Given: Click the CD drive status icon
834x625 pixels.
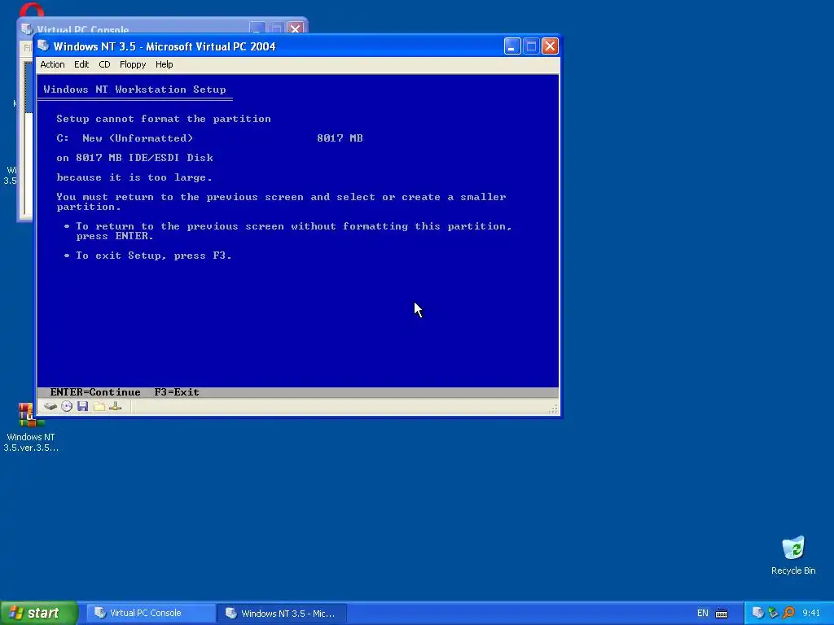Looking at the screenshot, I should 67,407.
